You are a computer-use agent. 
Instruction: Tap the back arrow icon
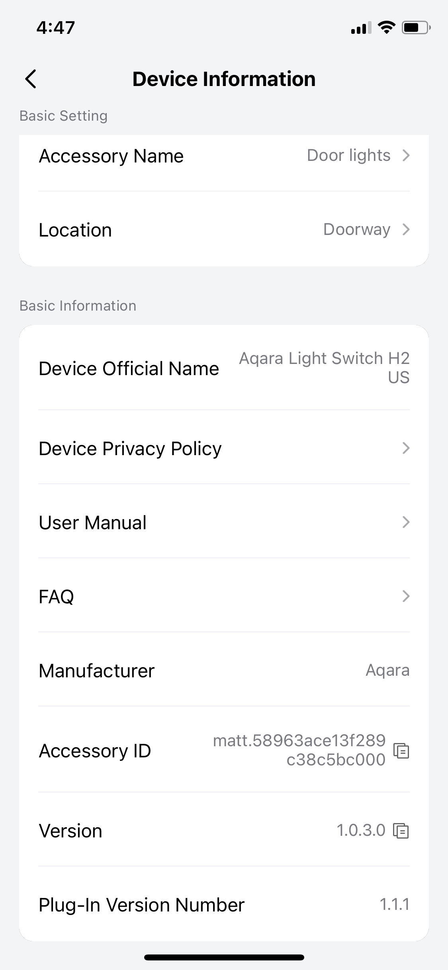pos(31,79)
